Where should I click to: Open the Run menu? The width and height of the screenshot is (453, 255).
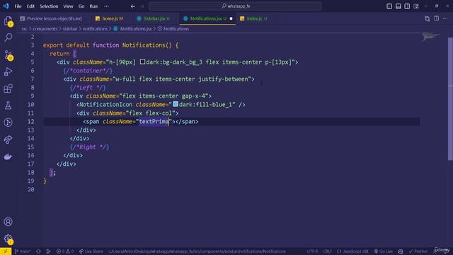93,6
